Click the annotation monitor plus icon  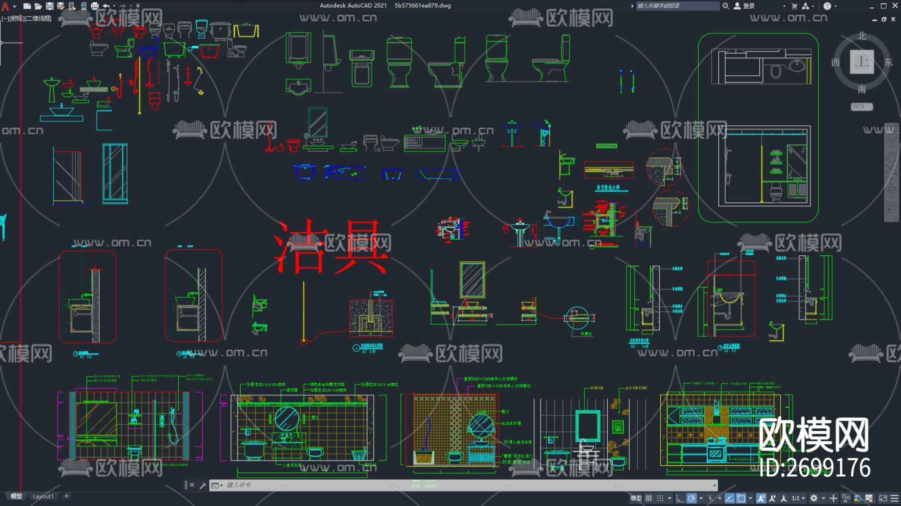pyautogui.click(x=833, y=498)
